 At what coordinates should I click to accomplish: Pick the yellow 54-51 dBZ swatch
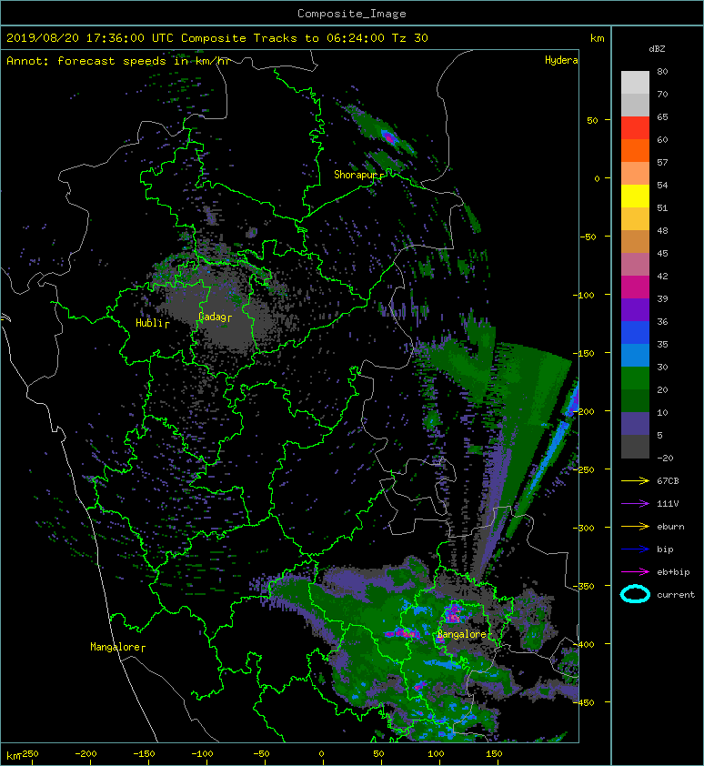click(635, 196)
